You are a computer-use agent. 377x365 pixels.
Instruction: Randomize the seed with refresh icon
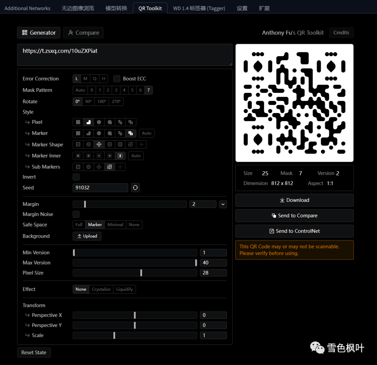pyautogui.click(x=135, y=187)
